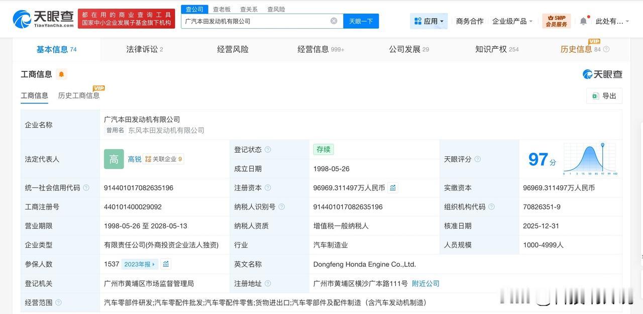Viewport: 643px width, 314px height.
Task: Click the help icon beside 注册资本
Action: coord(268,188)
